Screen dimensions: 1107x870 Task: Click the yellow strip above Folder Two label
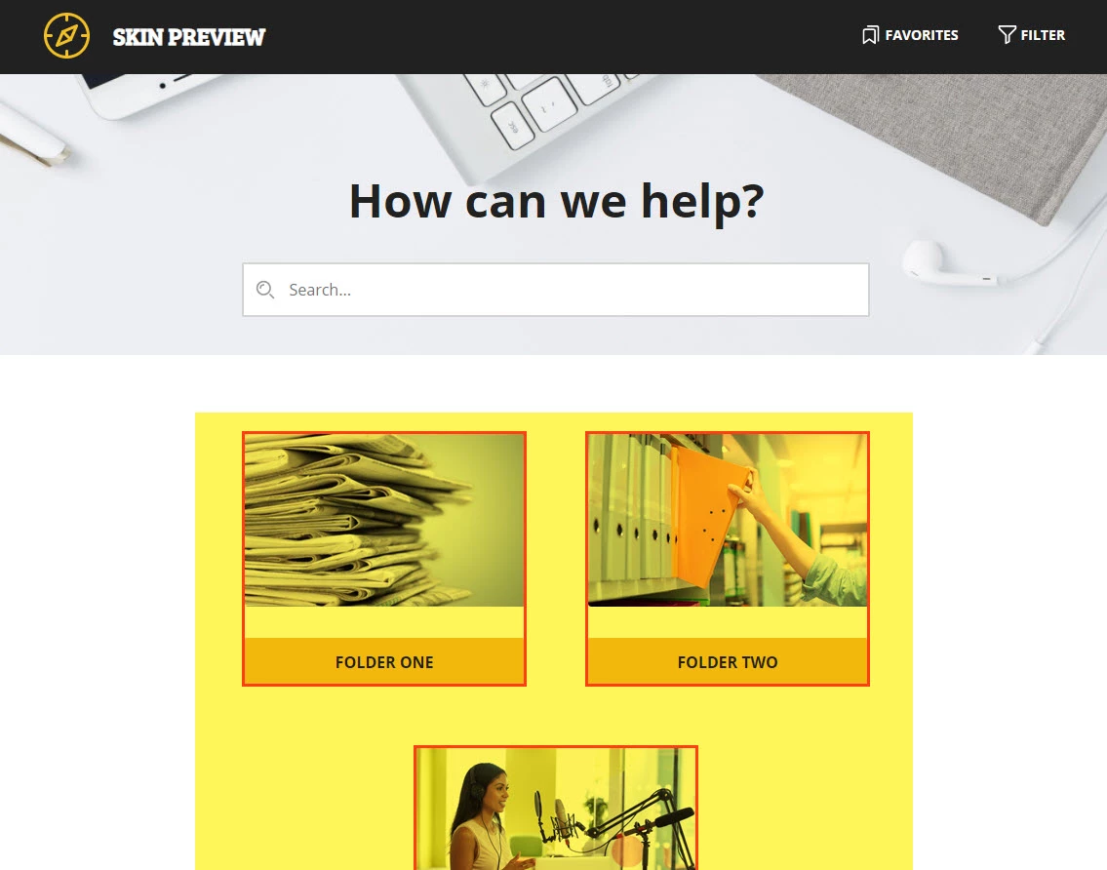coord(728,622)
